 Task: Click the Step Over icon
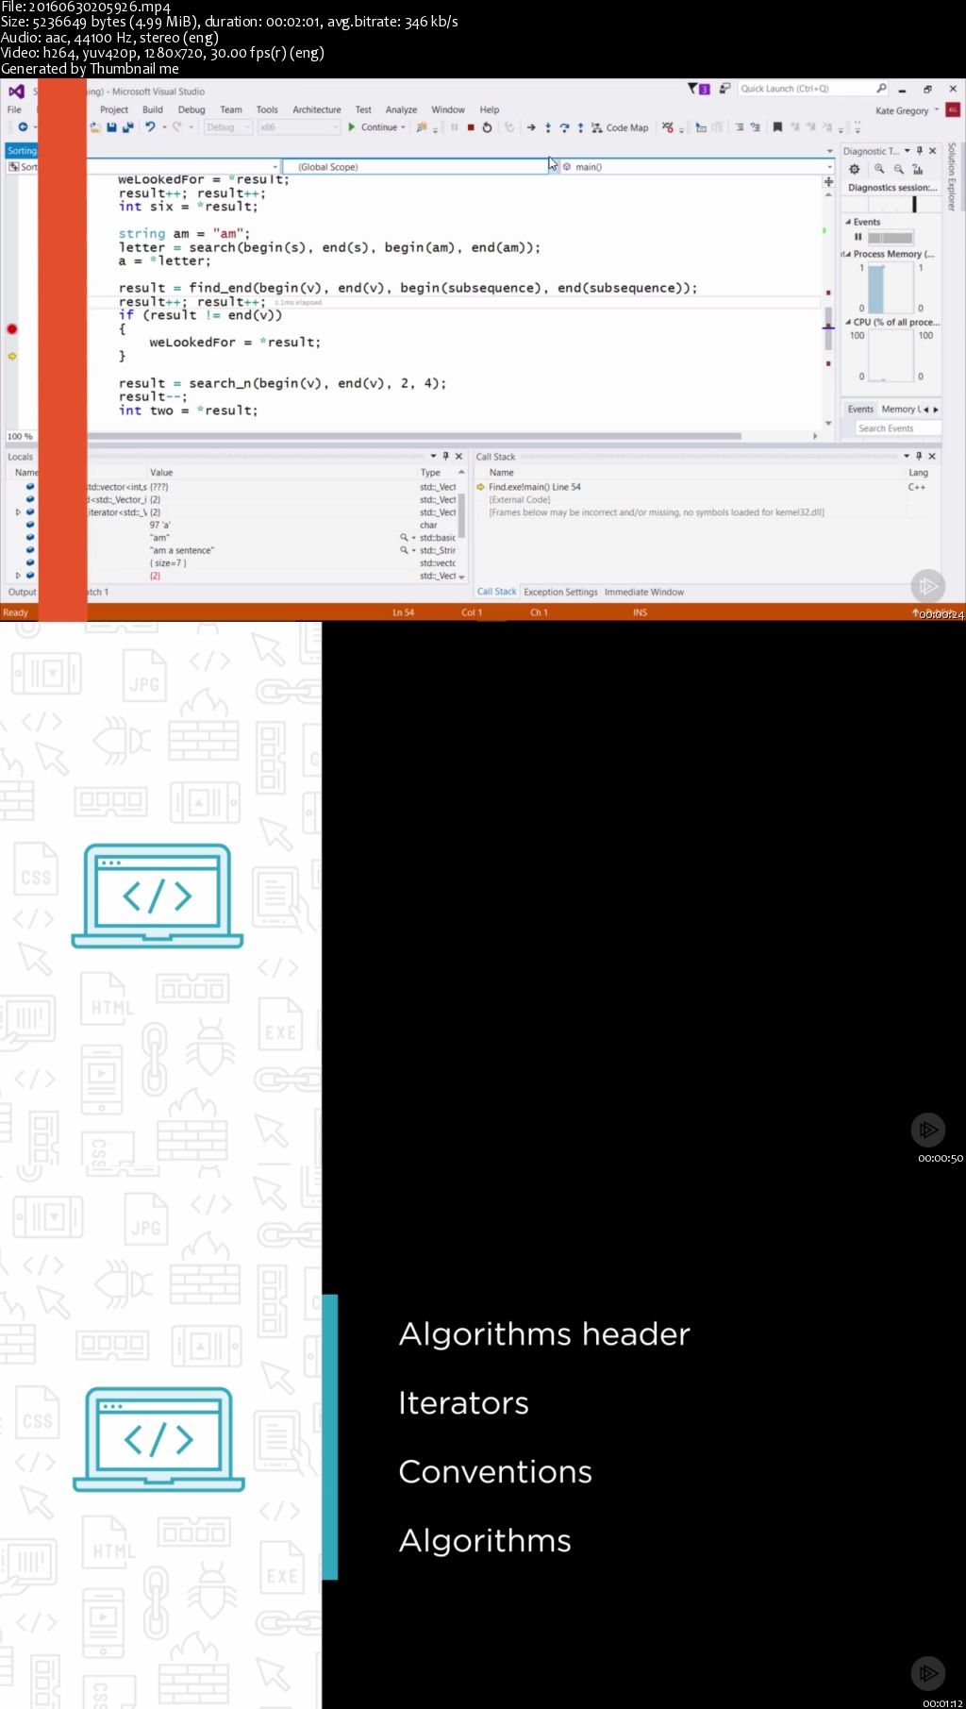pyautogui.click(x=564, y=127)
